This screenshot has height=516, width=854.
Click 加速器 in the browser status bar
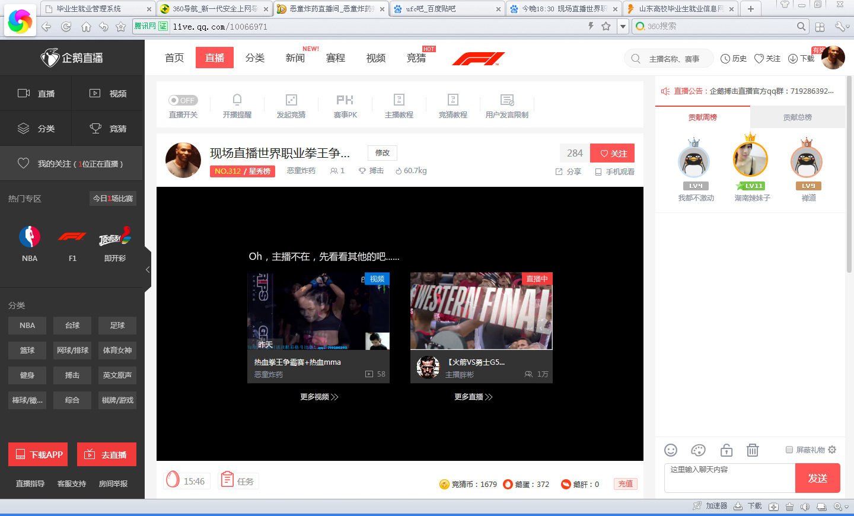click(710, 506)
